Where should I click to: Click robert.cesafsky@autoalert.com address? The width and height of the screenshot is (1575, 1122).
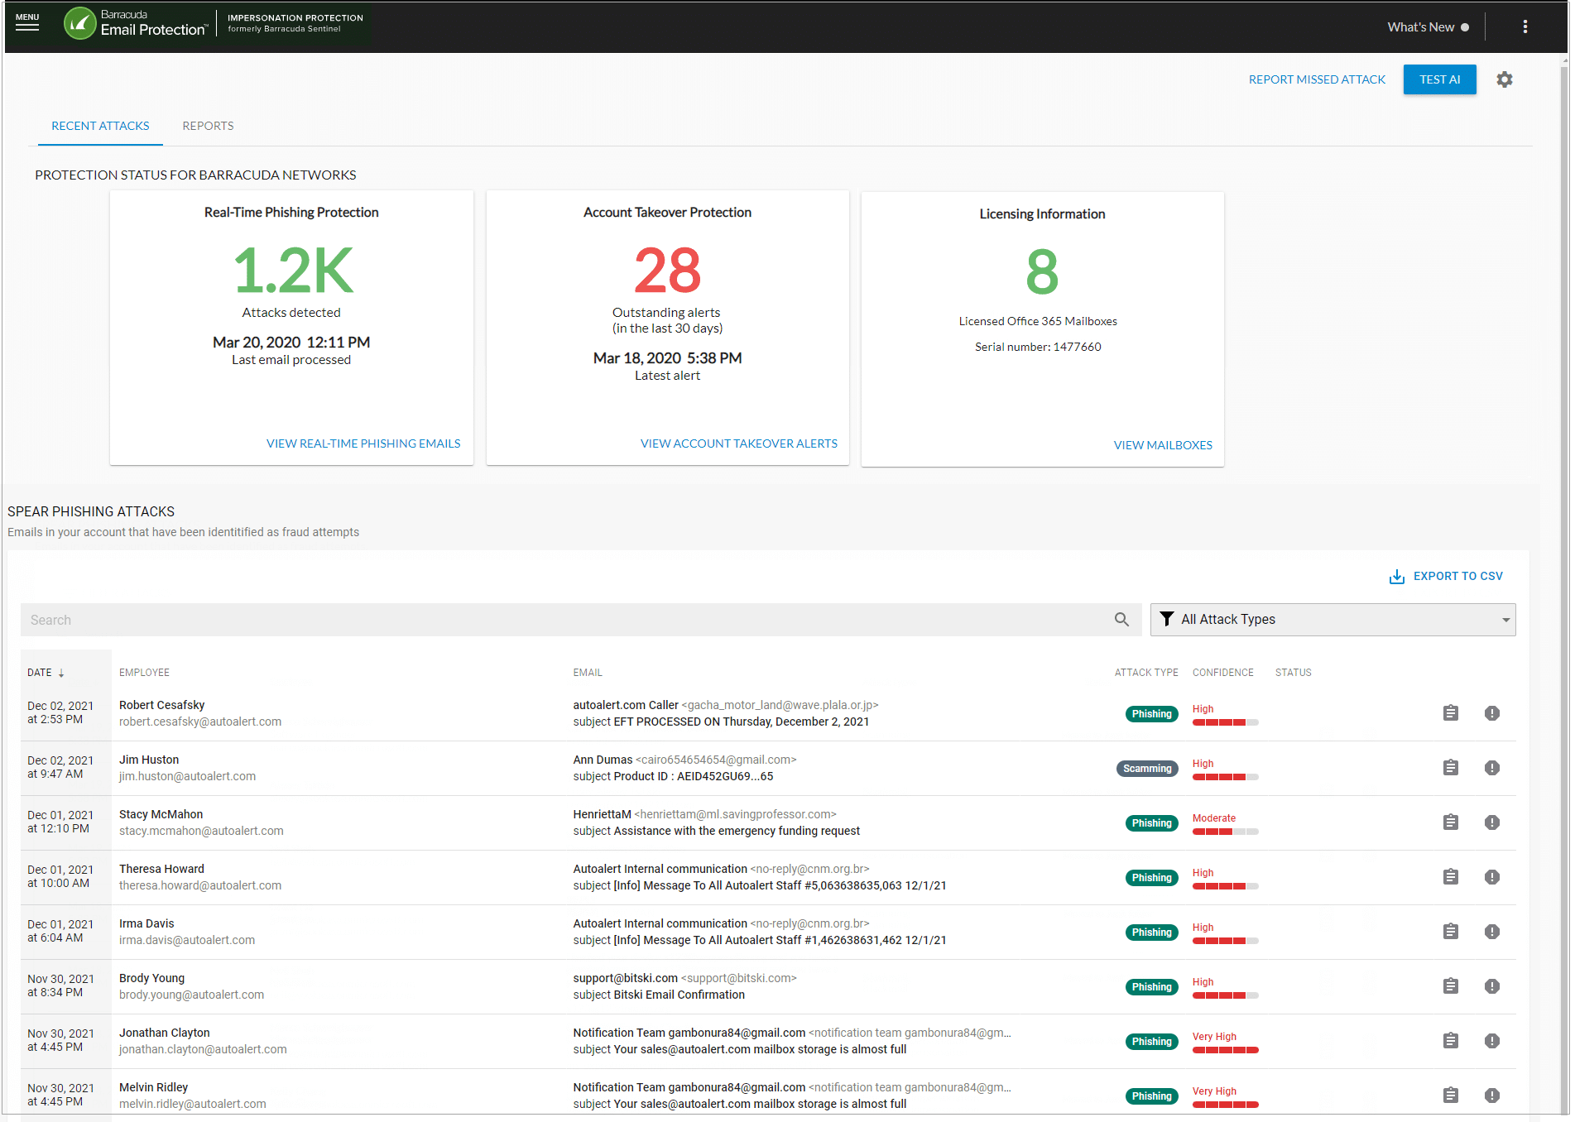tap(200, 722)
